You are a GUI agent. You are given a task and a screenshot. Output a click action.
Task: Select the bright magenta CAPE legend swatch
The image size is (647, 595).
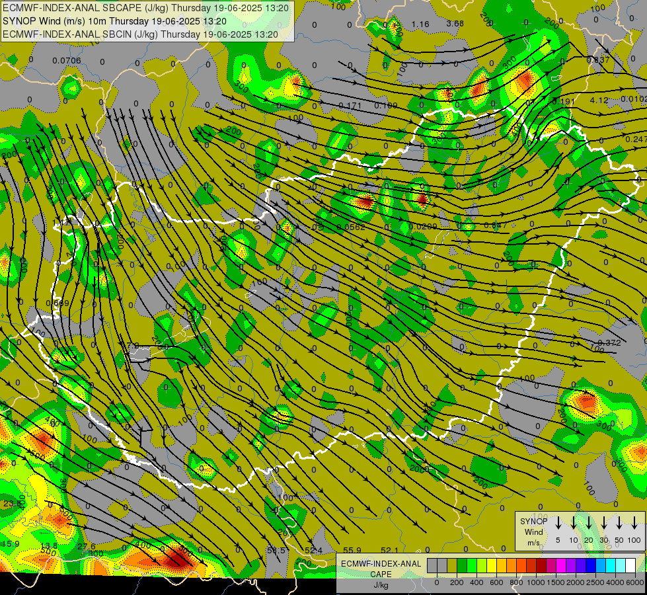pyautogui.click(x=561, y=565)
